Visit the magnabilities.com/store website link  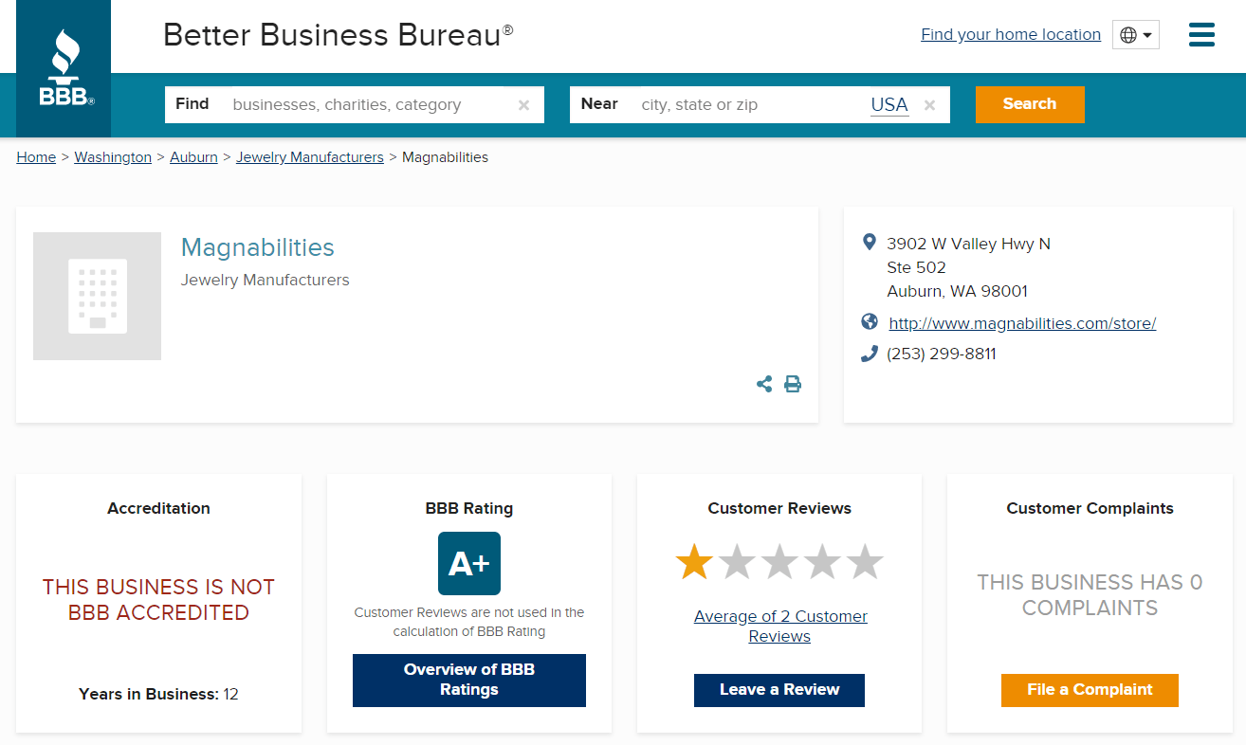[x=1022, y=323]
